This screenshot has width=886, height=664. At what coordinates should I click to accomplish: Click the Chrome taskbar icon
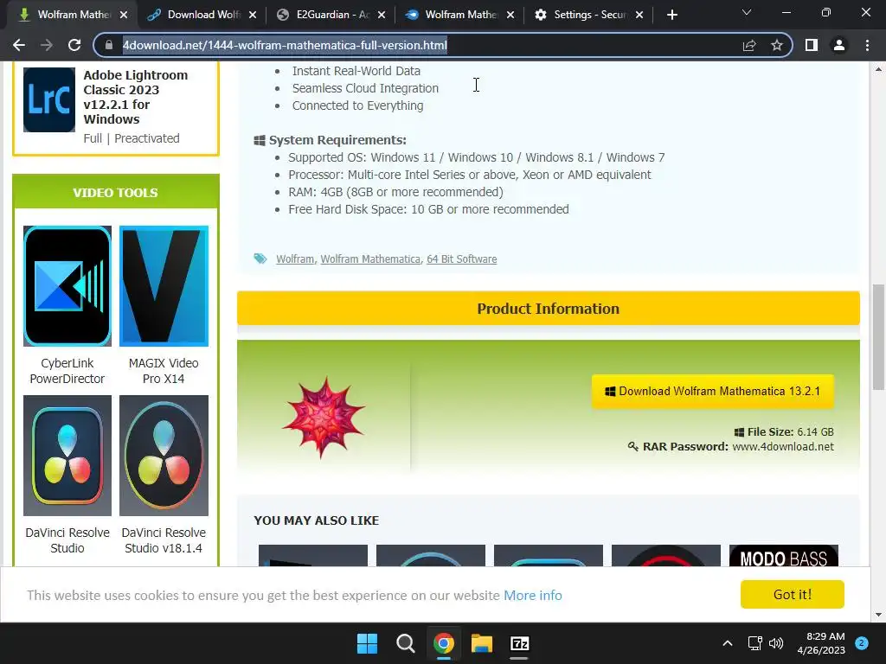[444, 643]
